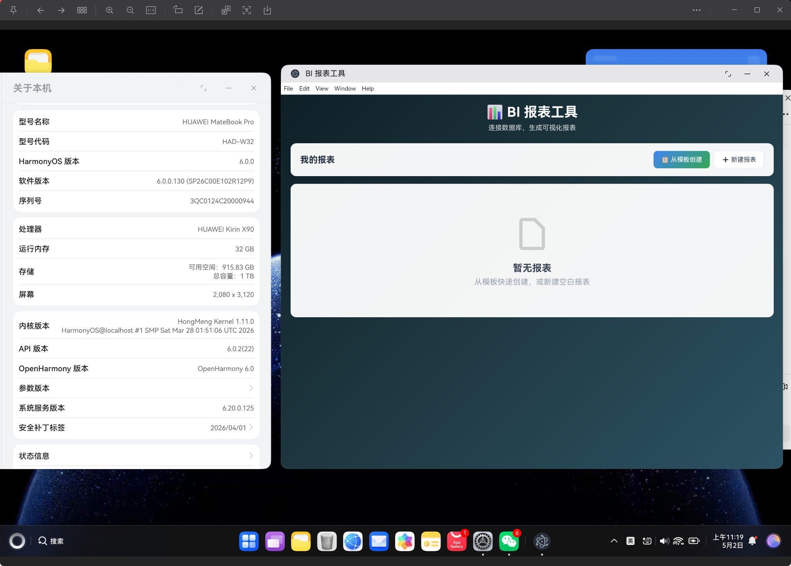The height and width of the screenshot is (566, 791).
Task: Click the pin icon in viewer toolbar
Action: [13, 10]
